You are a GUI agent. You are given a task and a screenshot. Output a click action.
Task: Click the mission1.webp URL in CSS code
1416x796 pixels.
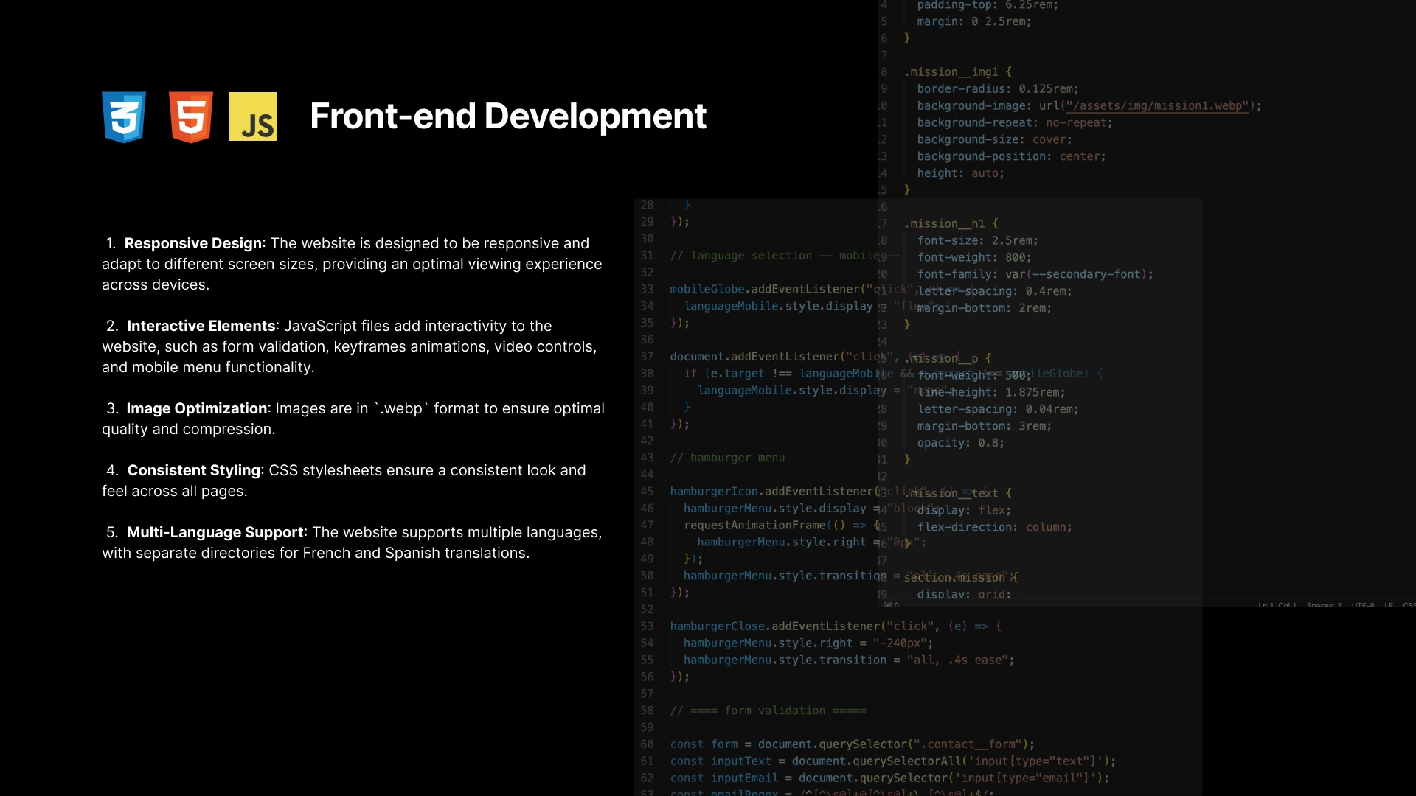click(1157, 106)
